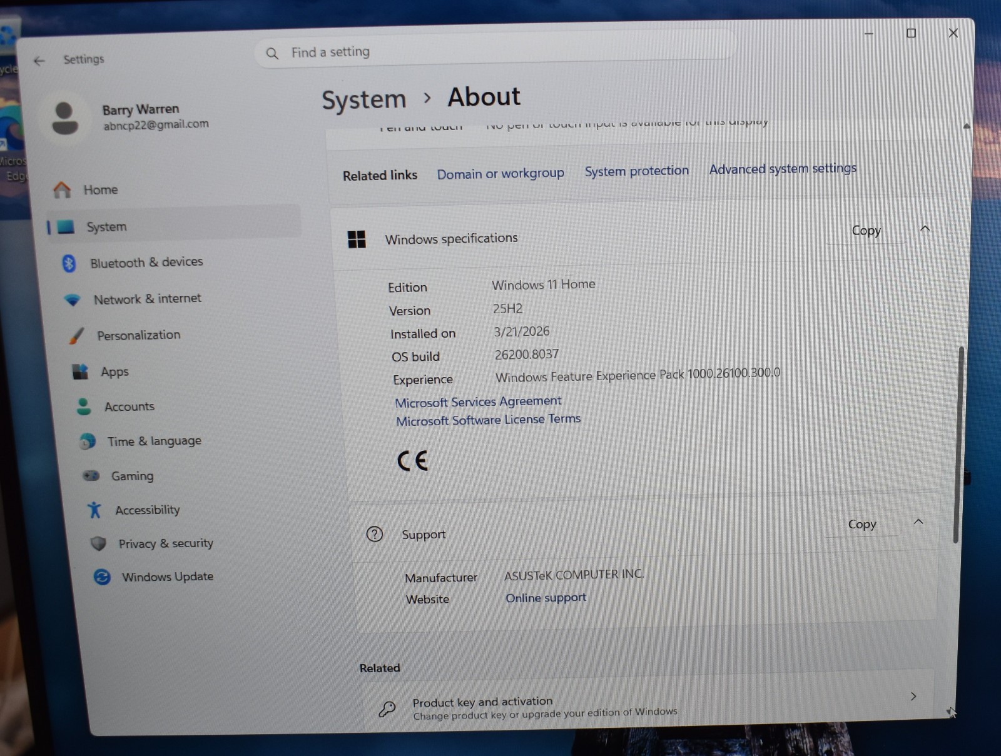Open Privacy & security shield icon
1001x756 pixels.
coord(98,543)
